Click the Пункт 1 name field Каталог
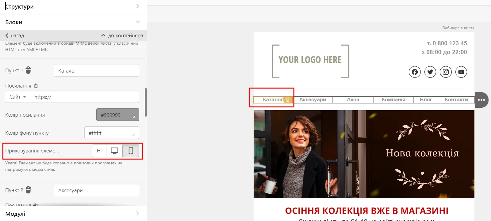The width and height of the screenshot is (491, 221). [x=96, y=70]
